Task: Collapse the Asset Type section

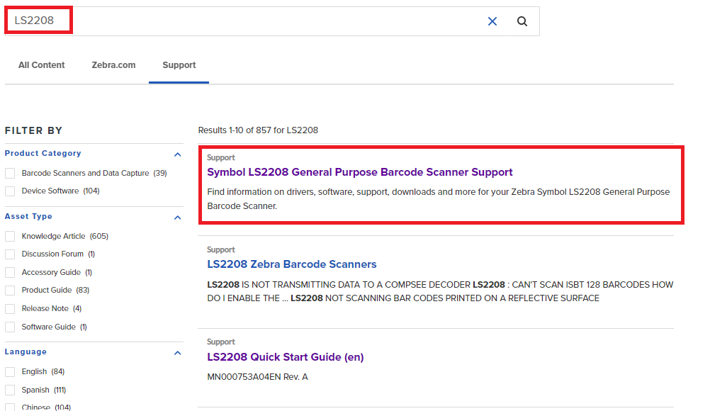Action: pyautogui.click(x=177, y=218)
